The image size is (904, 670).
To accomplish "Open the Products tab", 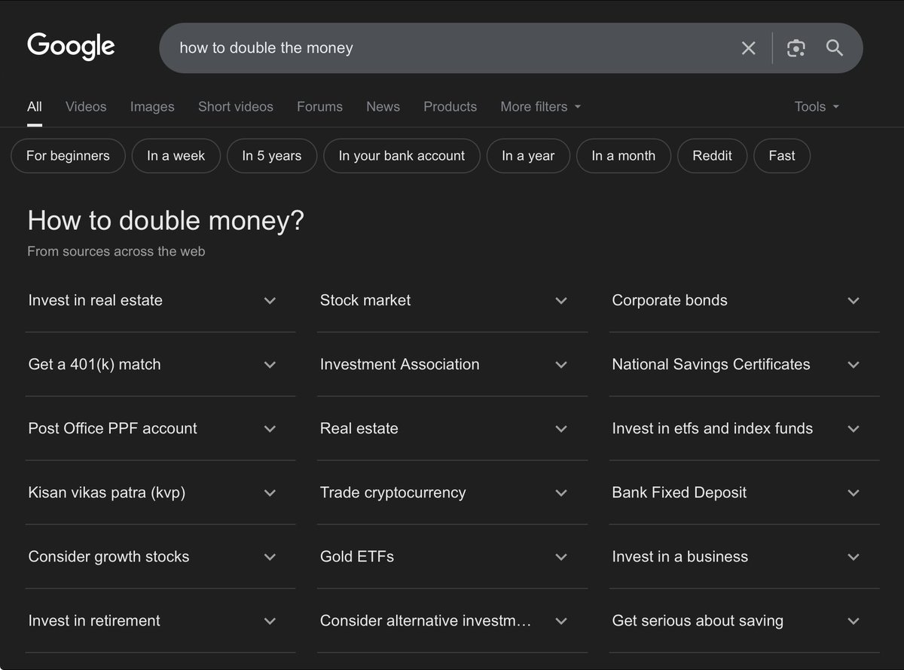I will click(x=450, y=106).
